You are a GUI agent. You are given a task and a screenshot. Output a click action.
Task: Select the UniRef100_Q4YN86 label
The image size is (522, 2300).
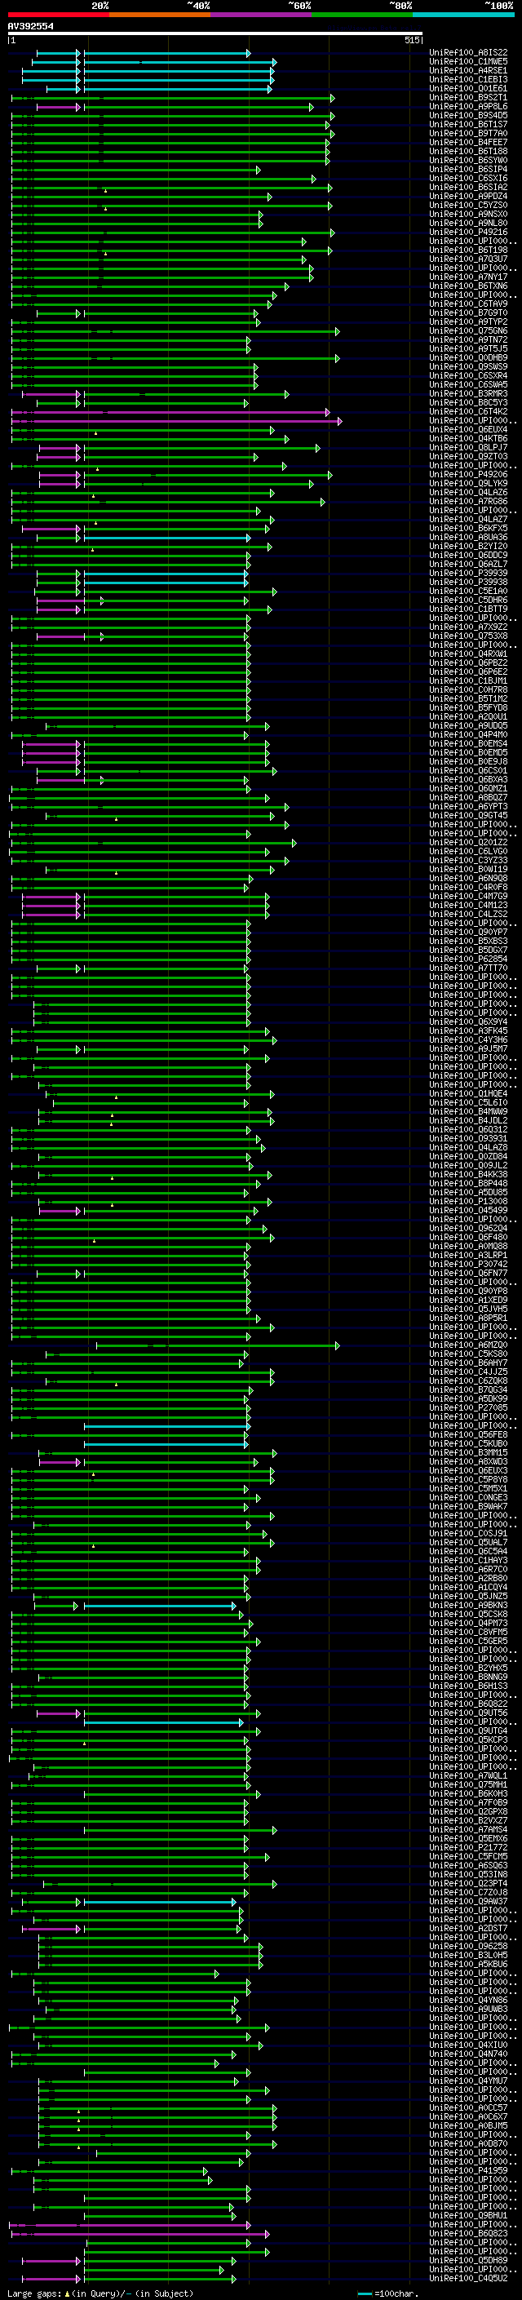(468, 2000)
